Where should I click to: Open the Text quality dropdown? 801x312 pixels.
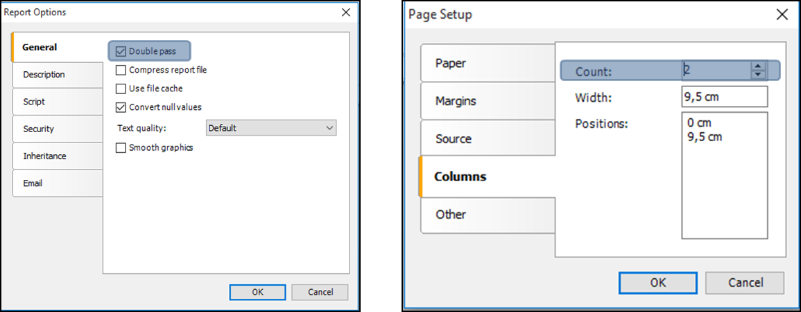point(271,128)
